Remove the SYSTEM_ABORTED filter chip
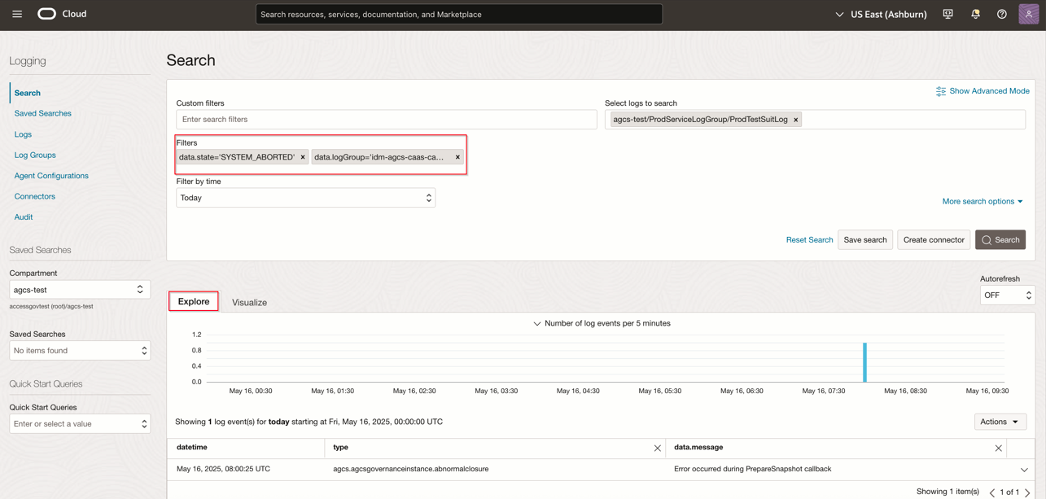Viewport: 1046px width, 499px height. pos(302,156)
